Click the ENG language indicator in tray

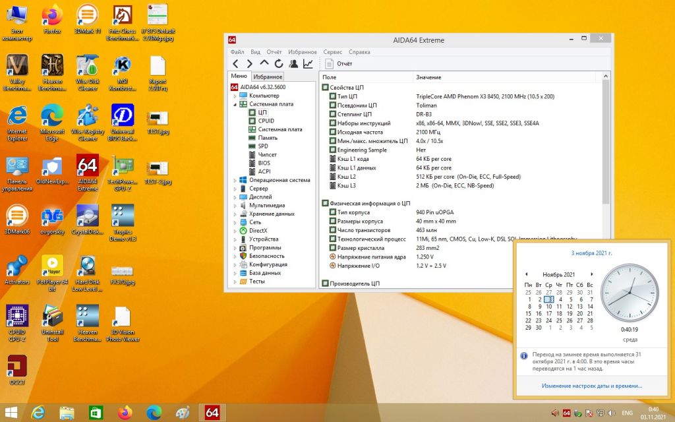628,413
